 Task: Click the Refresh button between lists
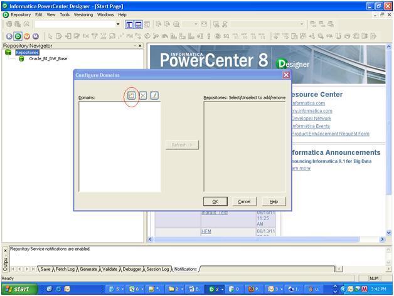coord(182,145)
